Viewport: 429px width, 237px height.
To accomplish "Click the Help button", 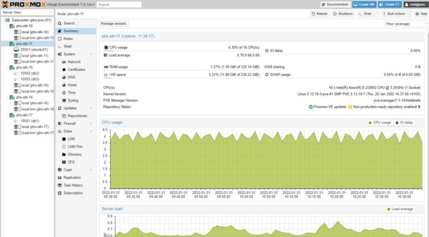I will click(x=421, y=14).
